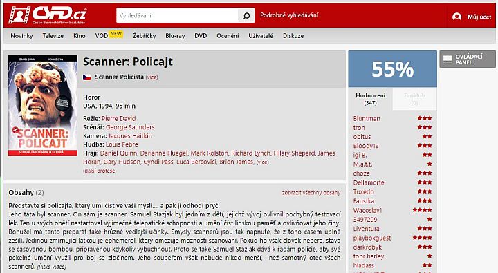Open user hladass profile
The width and height of the screenshot is (498, 273).
pyautogui.click(x=364, y=265)
